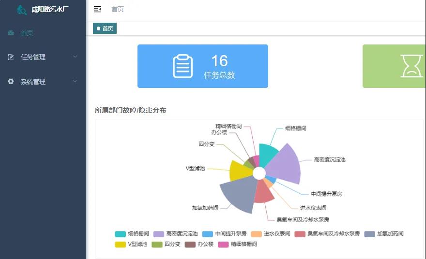This screenshot has height=259, width=426.
Task: Expand the 任务管理 menu chevron
Action: click(x=75, y=57)
